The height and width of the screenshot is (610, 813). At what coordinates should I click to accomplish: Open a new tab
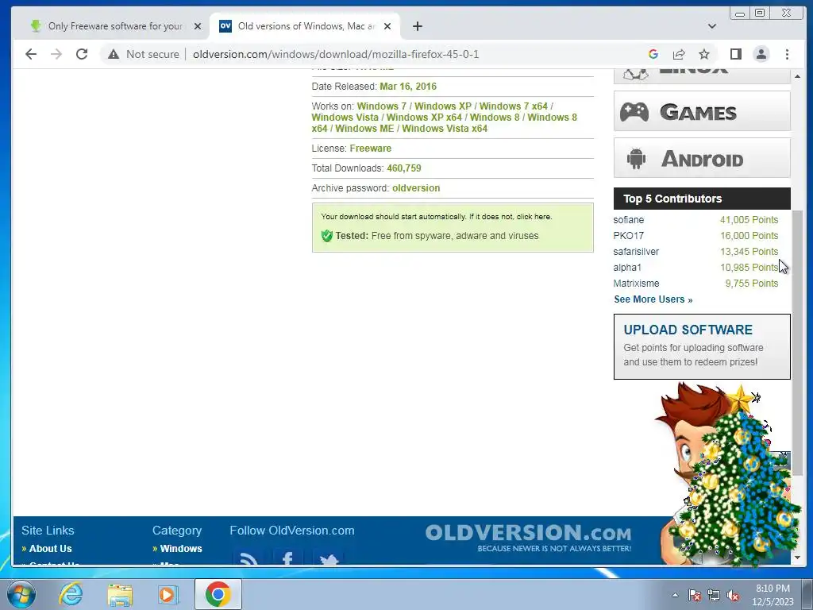(x=418, y=26)
